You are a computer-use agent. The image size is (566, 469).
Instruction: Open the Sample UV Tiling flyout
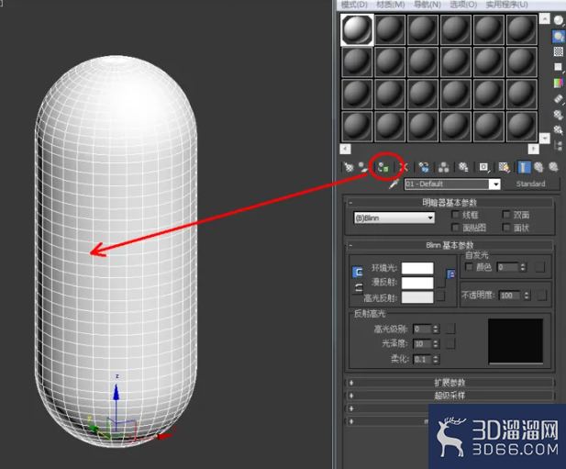point(559,68)
